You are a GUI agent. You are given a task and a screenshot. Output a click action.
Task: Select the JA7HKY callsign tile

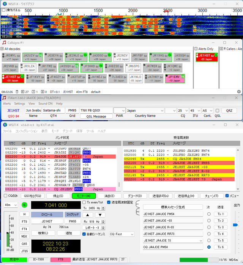point(154,78)
